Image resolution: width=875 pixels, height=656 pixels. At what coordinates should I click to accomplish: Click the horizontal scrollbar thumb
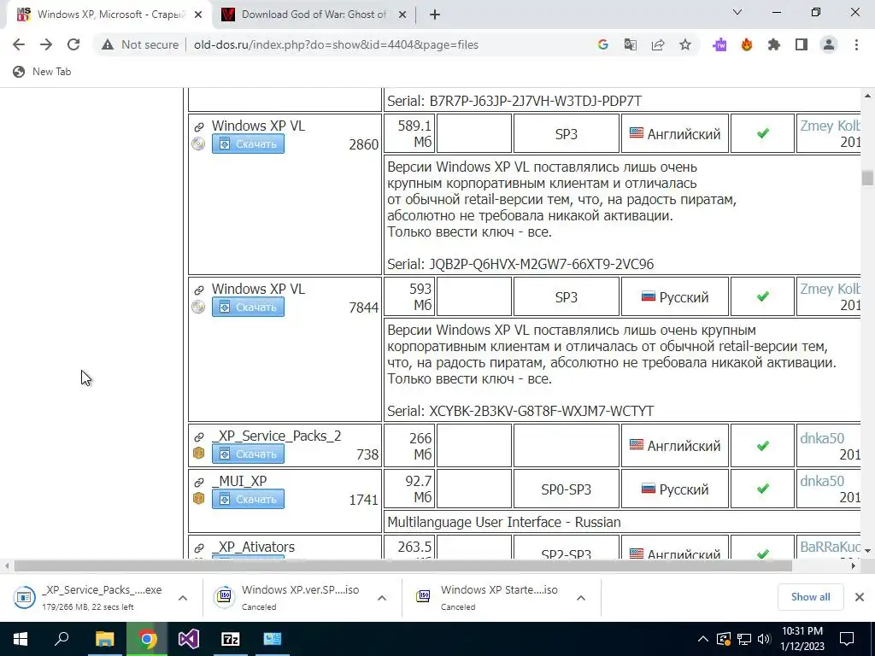(x=403, y=565)
